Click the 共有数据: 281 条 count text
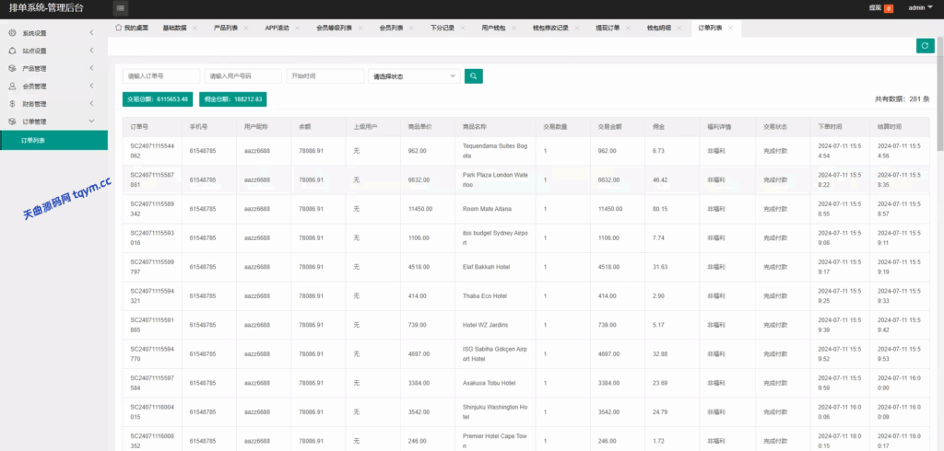 pyautogui.click(x=903, y=99)
